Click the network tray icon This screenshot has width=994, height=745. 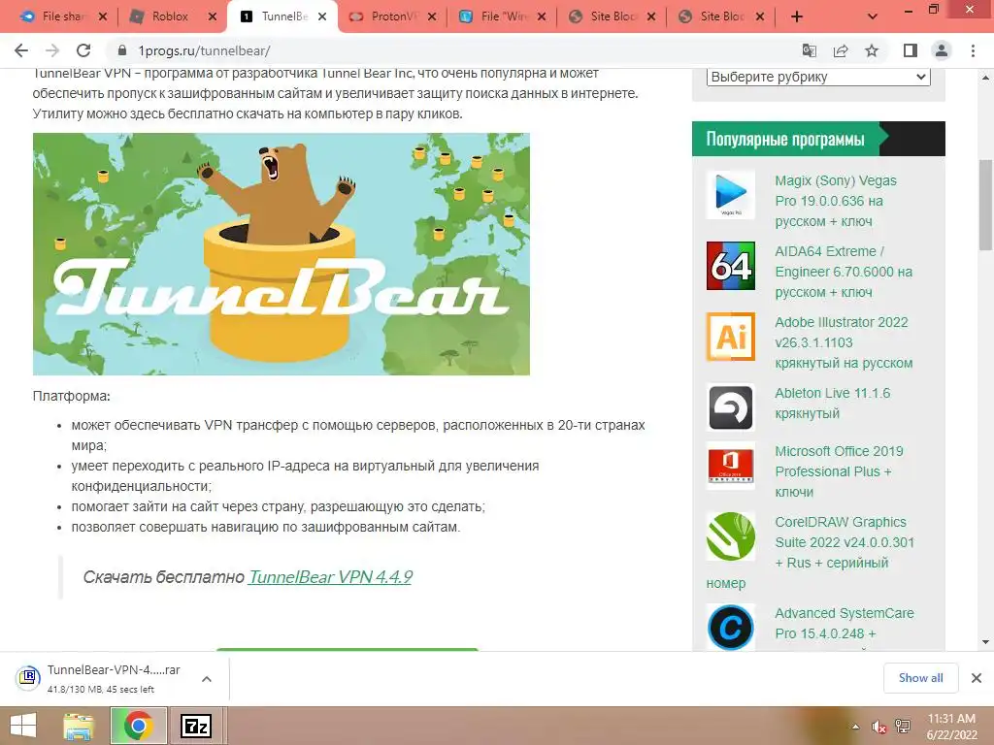[x=903, y=727]
